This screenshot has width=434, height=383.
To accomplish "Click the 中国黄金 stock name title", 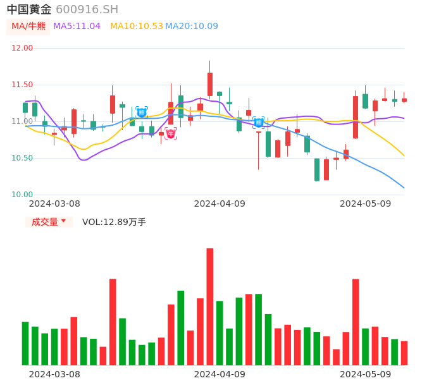I will click(x=29, y=9).
